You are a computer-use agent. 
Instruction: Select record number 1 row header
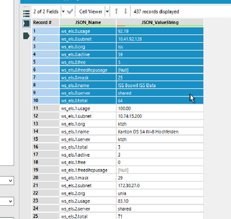point(46,31)
